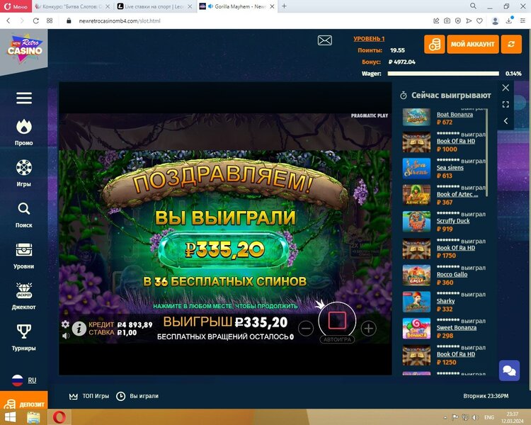This screenshot has height=425, width=531.
Task: Open Boat Bonanza game link
Action: point(455,115)
